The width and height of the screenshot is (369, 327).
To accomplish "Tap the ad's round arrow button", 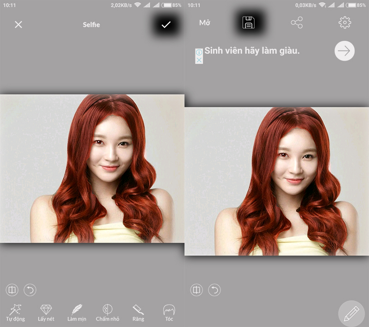I will (345, 51).
